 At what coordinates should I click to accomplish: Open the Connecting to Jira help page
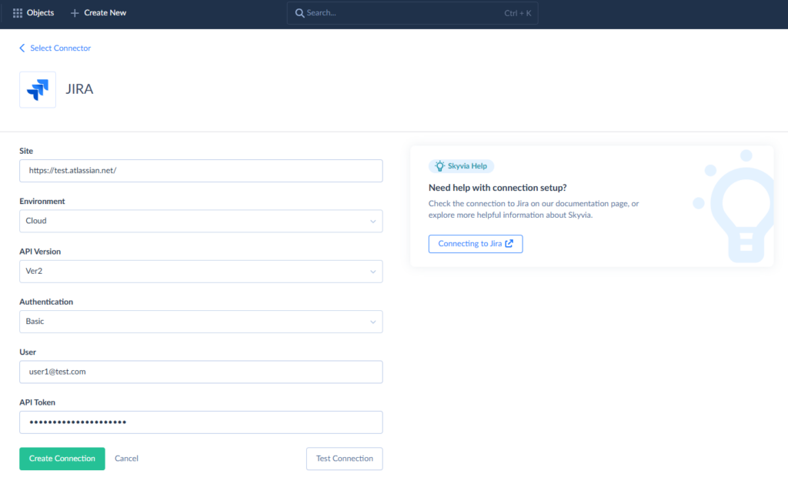[476, 243]
